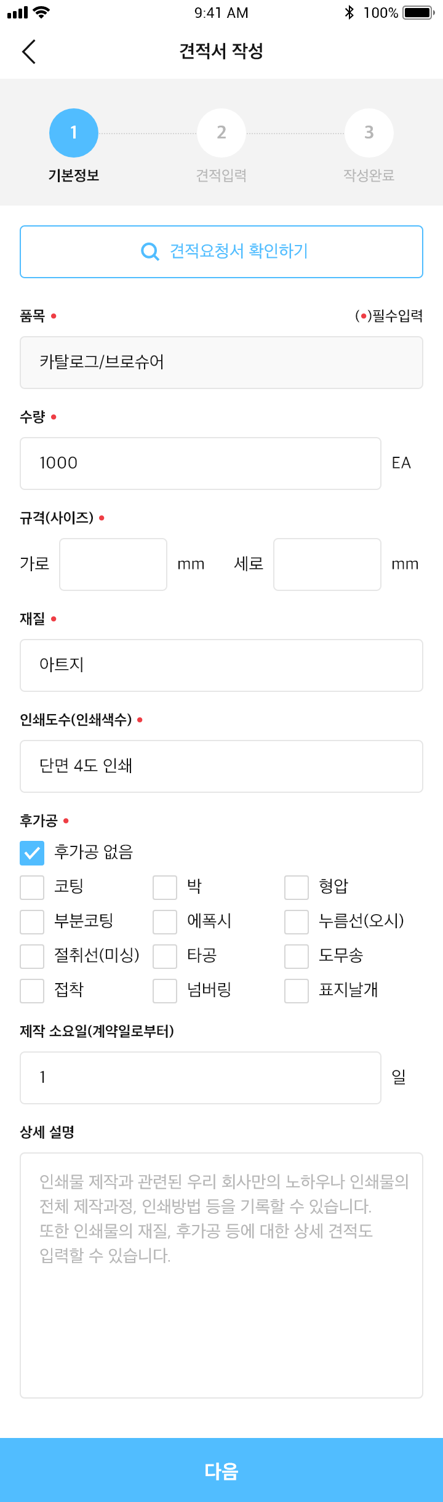Tap the Wi-Fi signal icon
Image resolution: width=443 pixels, height=1502 pixels.
[x=42, y=12]
